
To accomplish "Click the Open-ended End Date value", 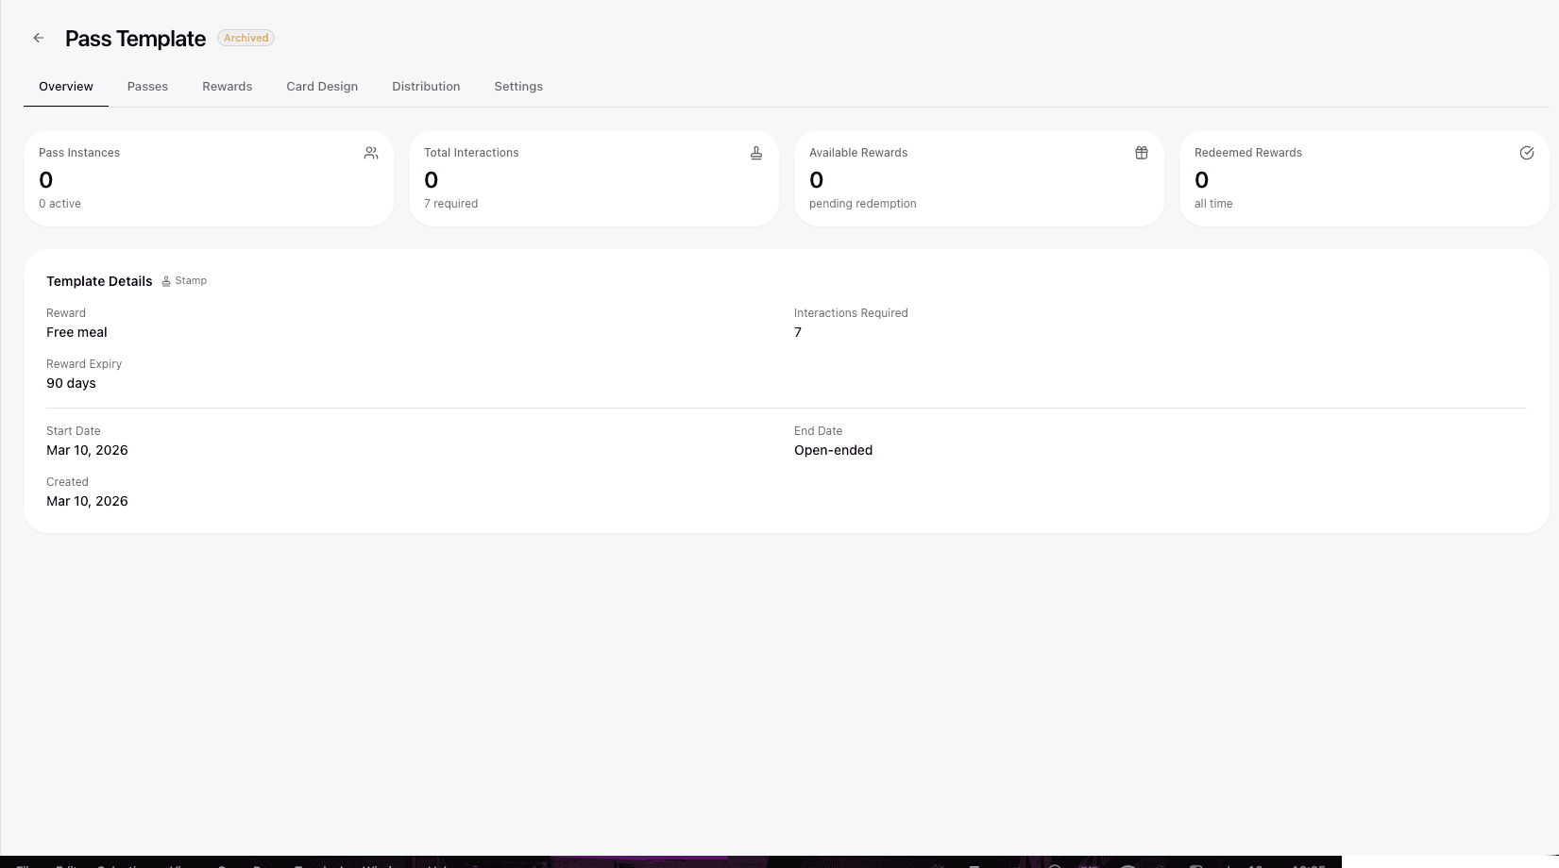I will tap(833, 450).
